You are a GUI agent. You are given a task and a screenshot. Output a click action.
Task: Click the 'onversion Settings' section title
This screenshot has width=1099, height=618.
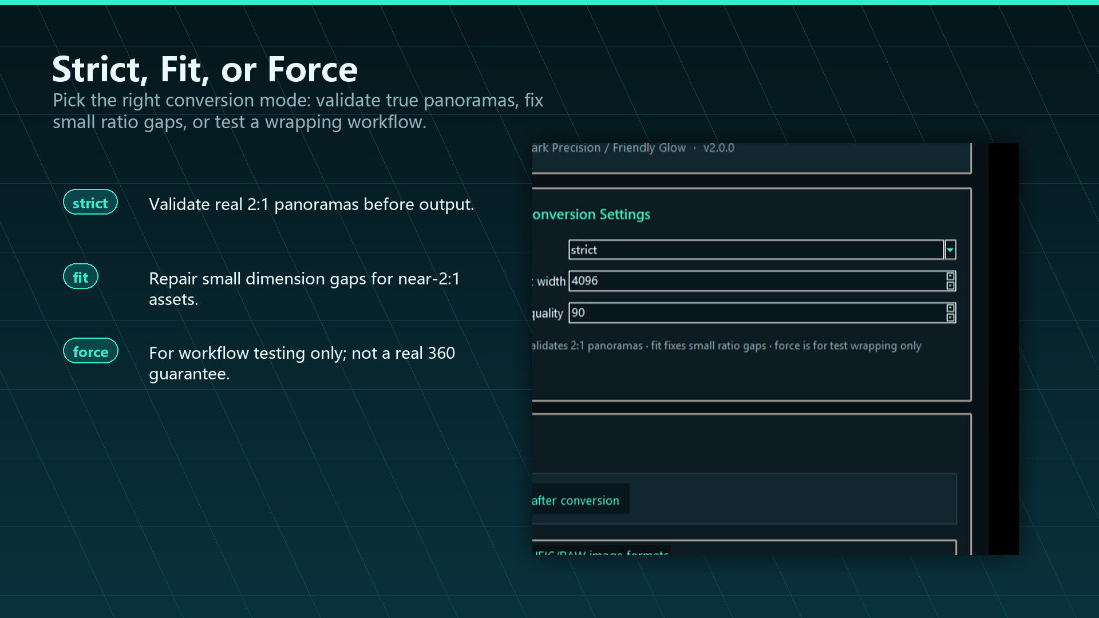(591, 215)
